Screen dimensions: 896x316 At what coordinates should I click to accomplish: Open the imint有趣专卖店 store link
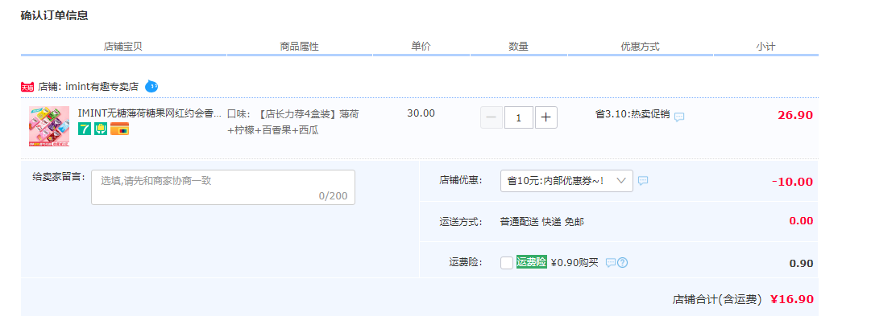pyautogui.click(x=102, y=87)
